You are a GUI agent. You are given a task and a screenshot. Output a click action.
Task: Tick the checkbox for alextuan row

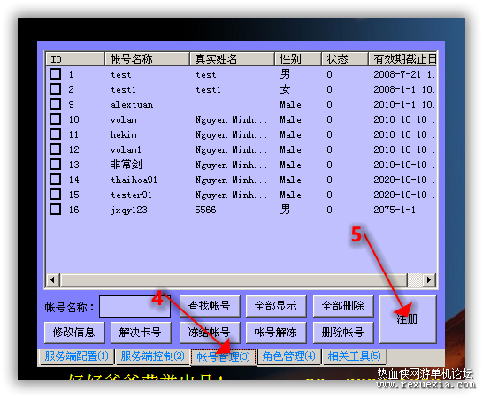(56, 104)
